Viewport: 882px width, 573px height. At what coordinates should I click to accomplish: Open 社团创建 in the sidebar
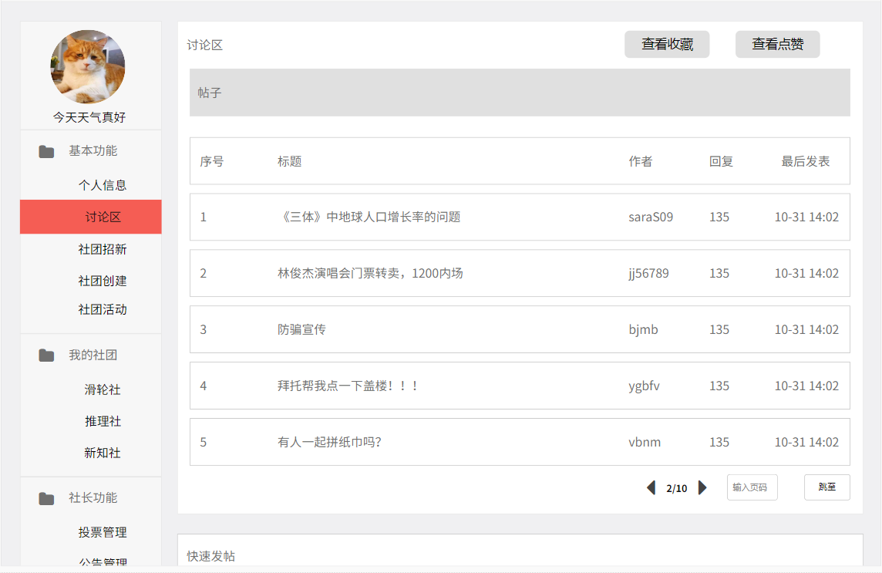[x=103, y=281]
